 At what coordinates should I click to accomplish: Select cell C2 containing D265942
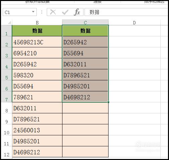click(x=85, y=42)
